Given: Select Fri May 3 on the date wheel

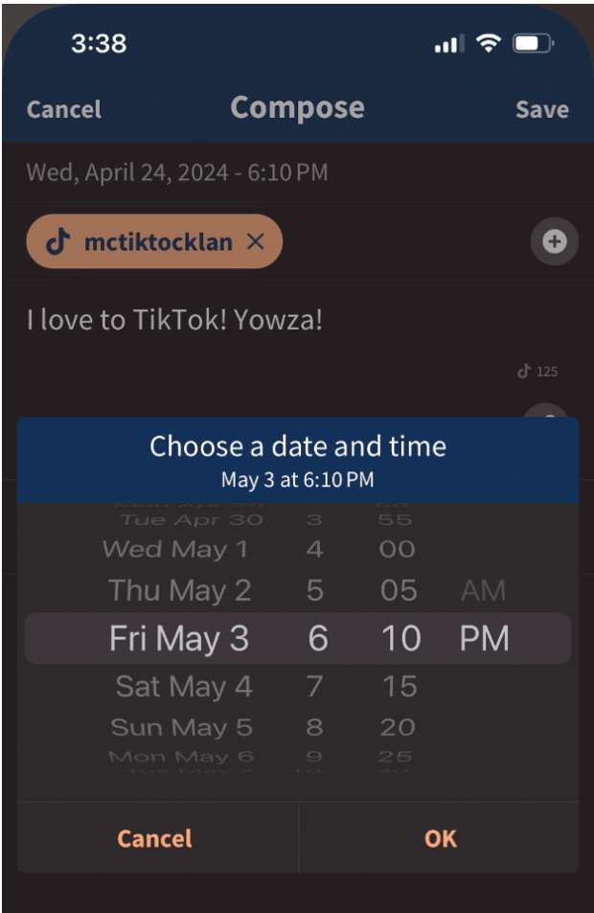Looking at the screenshot, I should pyautogui.click(x=179, y=637).
